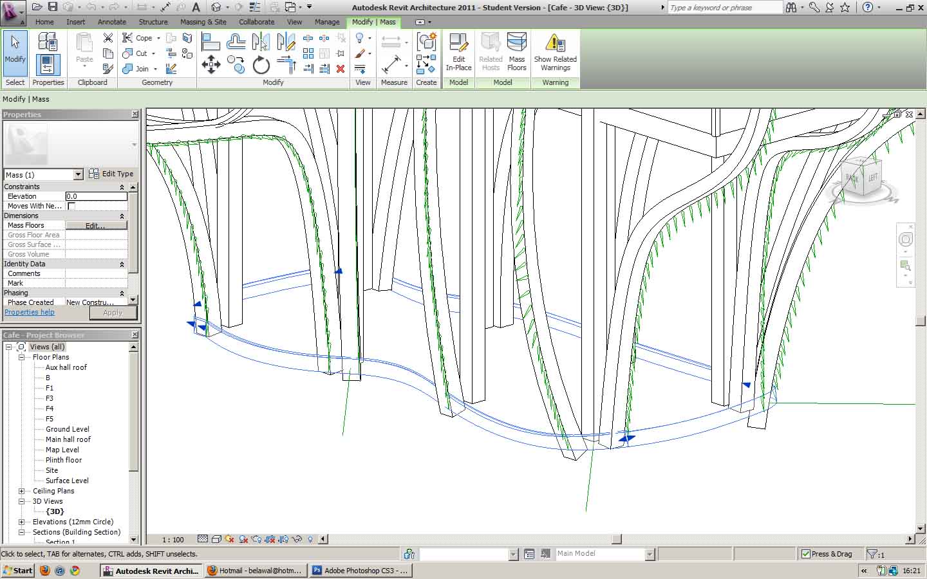
Task: Open the Massing & Site tab
Action: pyautogui.click(x=203, y=22)
